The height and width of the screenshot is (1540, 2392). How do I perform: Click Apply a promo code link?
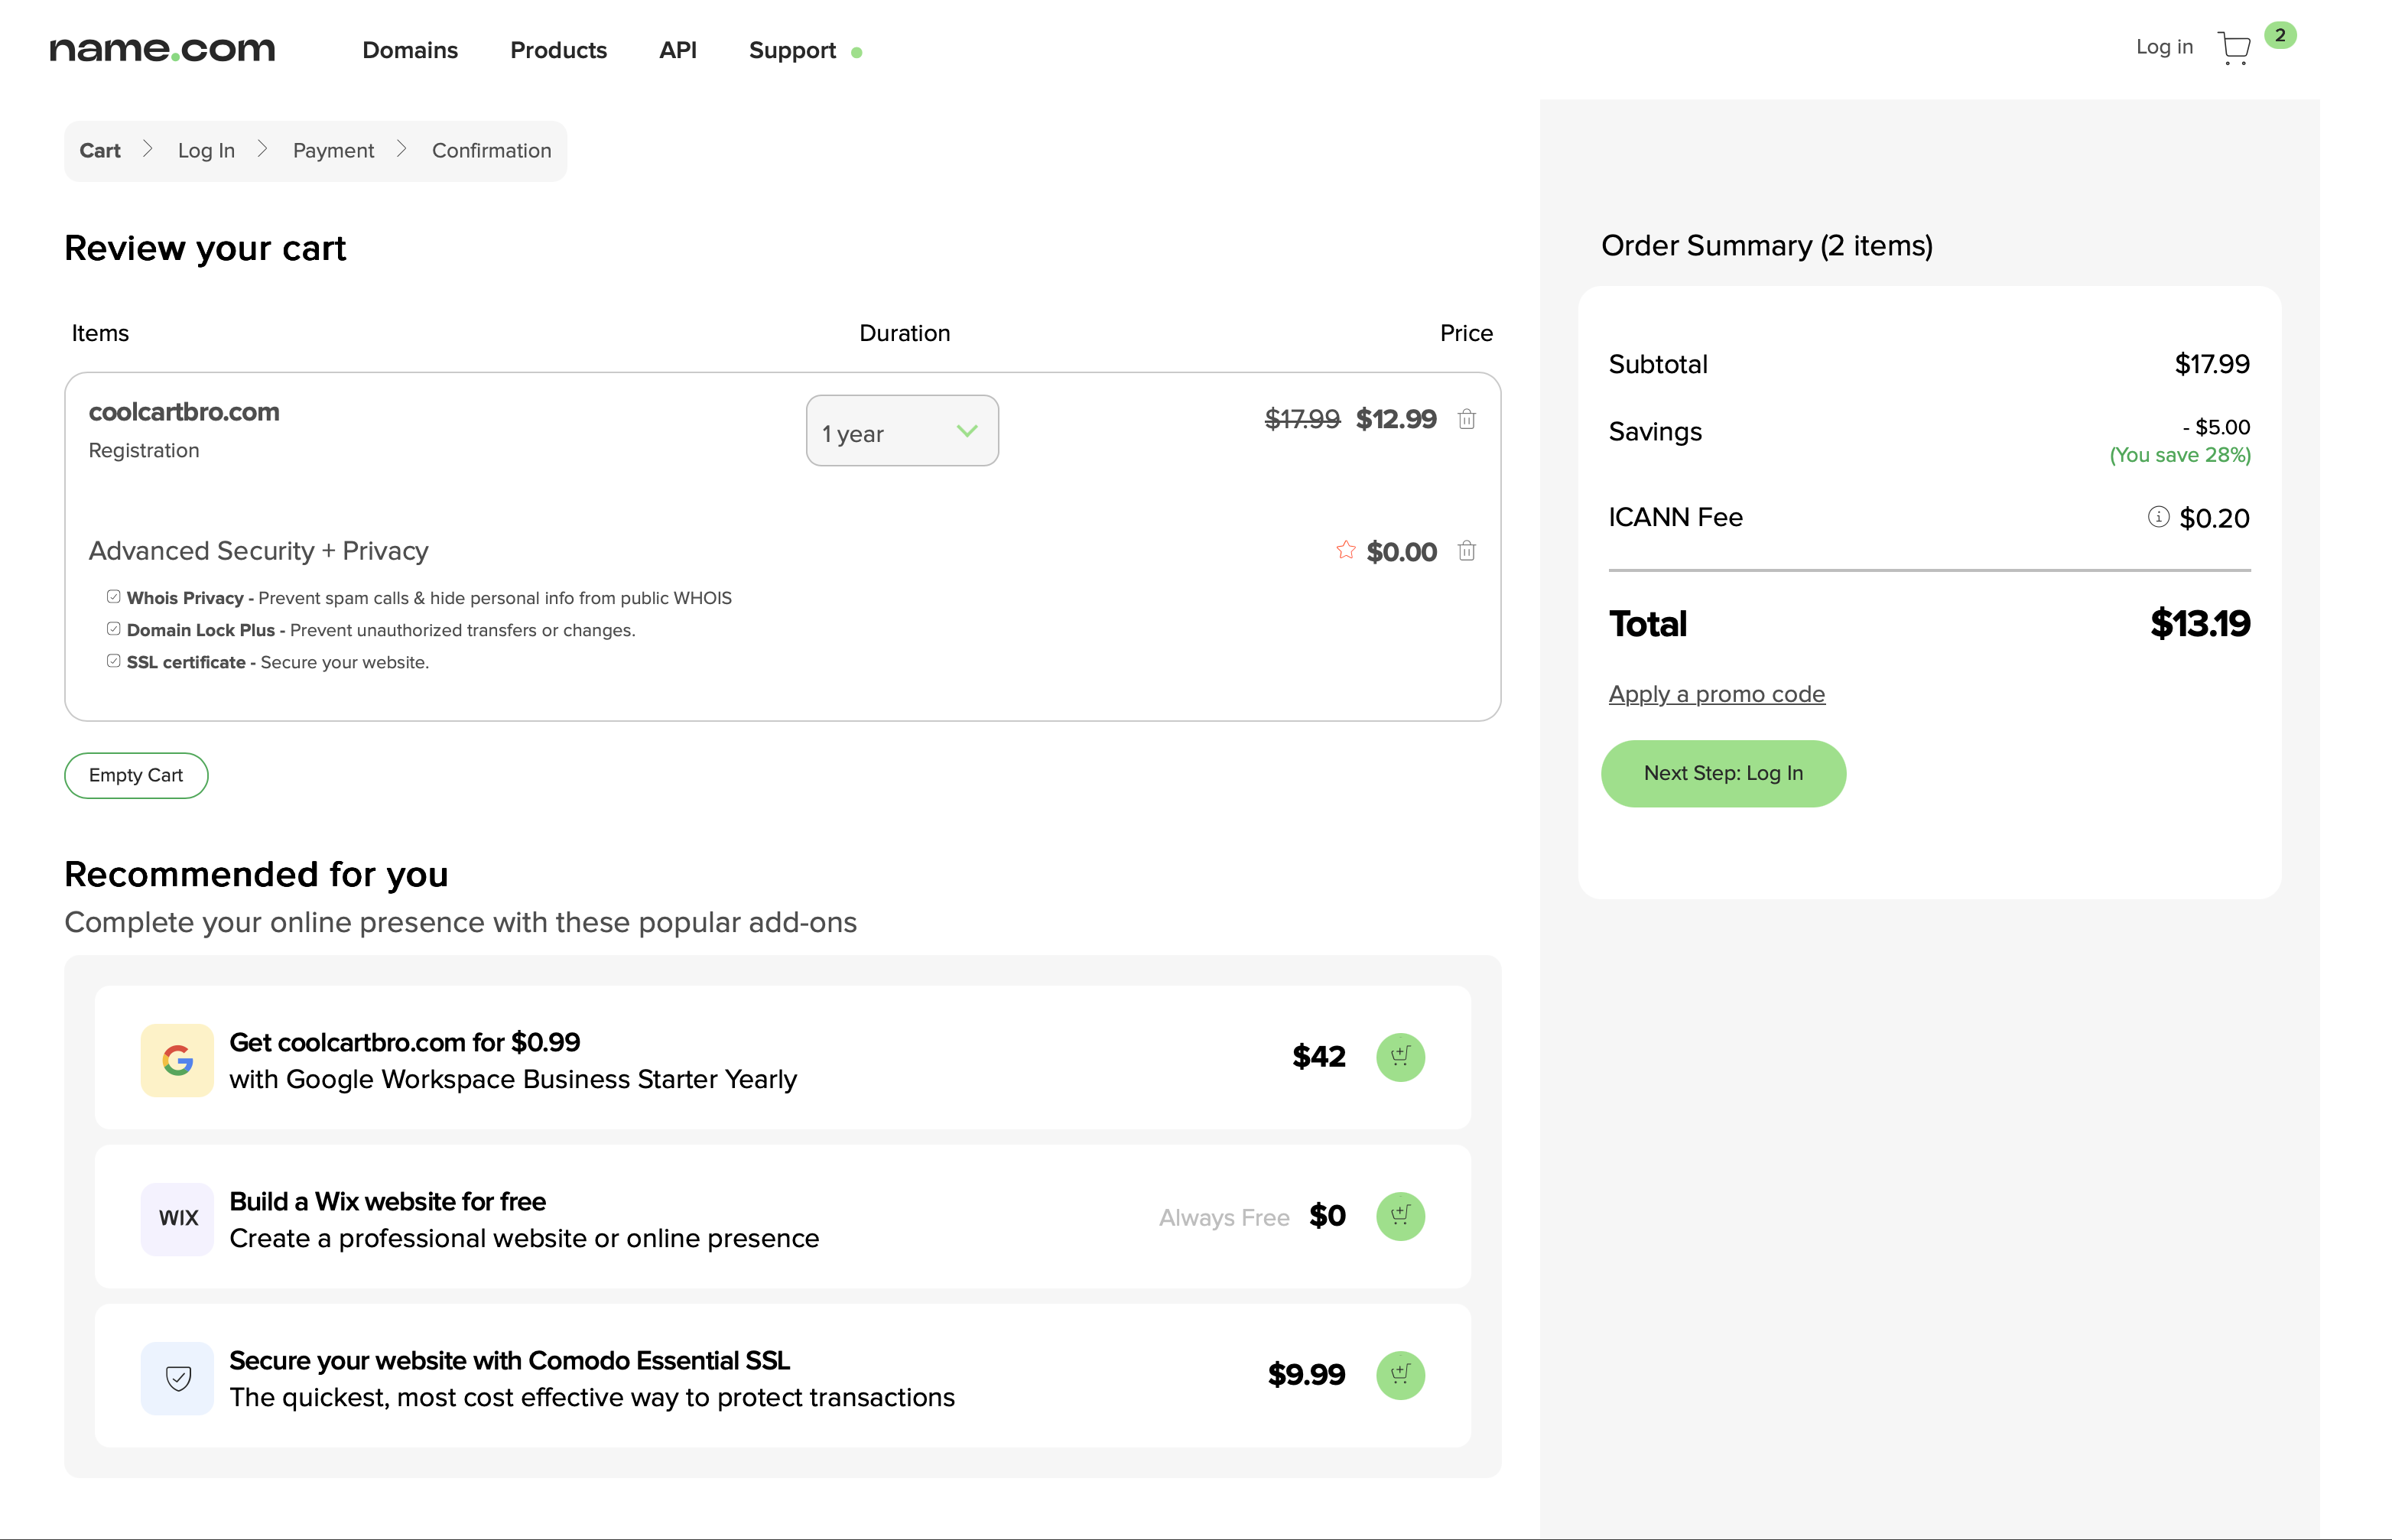(x=1716, y=694)
